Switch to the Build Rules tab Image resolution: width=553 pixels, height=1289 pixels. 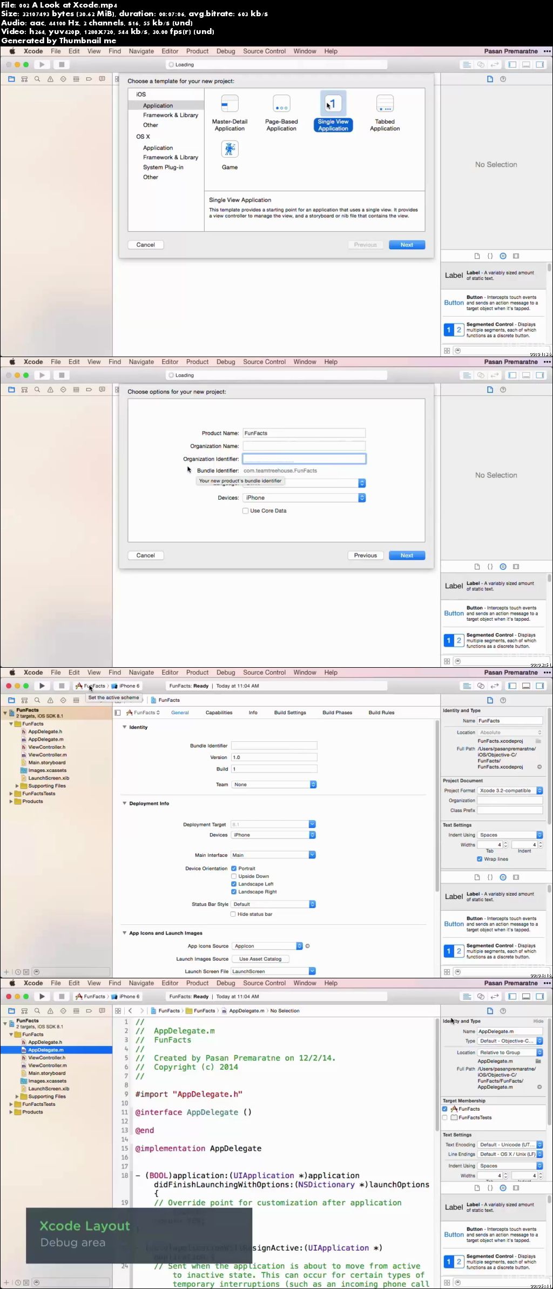pos(381,713)
